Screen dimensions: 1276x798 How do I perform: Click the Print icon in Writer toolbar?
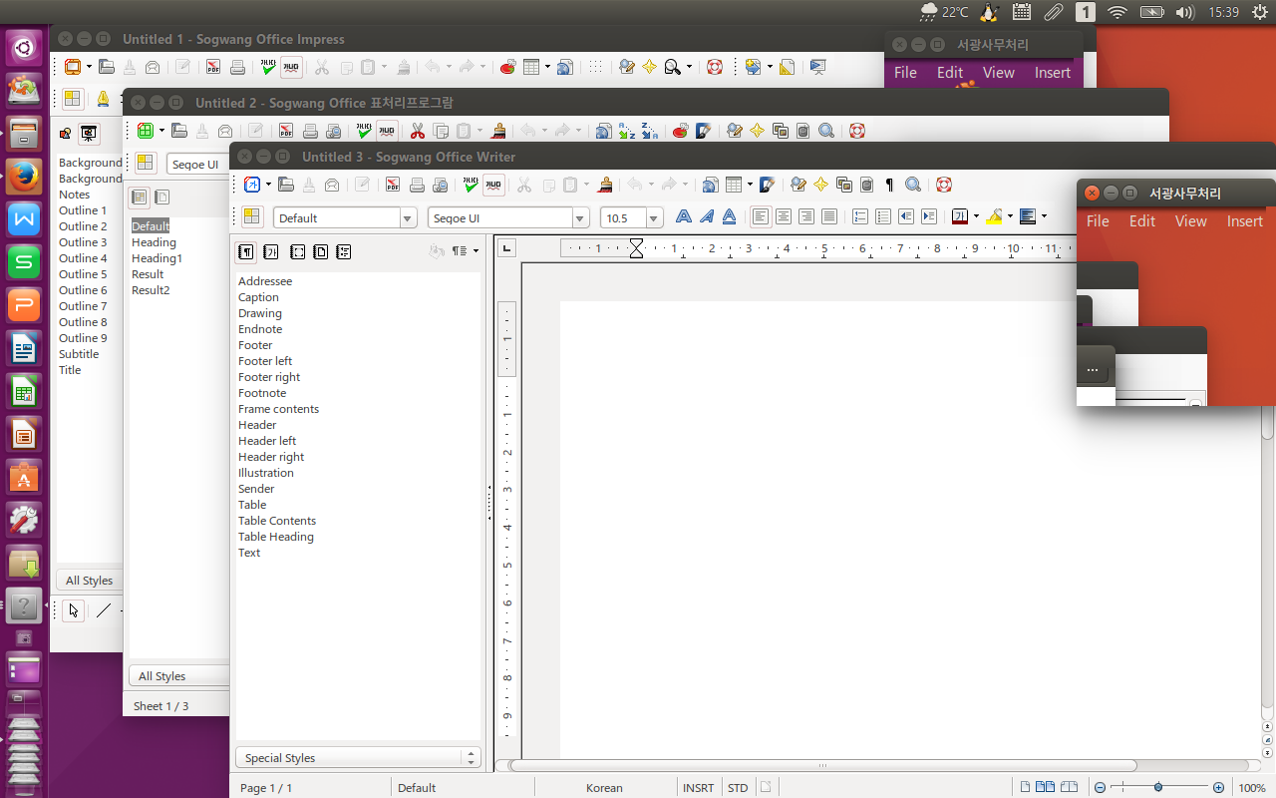click(418, 185)
